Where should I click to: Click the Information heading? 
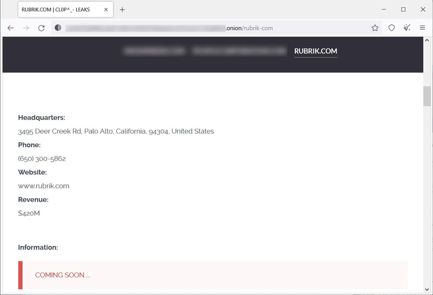(38, 247)
